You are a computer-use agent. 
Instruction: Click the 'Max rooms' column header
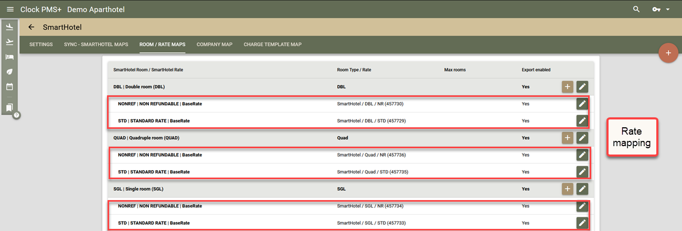(x=455, y=70)
